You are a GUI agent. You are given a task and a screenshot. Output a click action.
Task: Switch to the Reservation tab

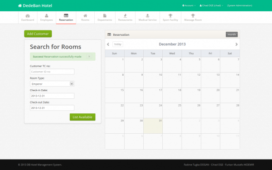[x=66, y=18]
